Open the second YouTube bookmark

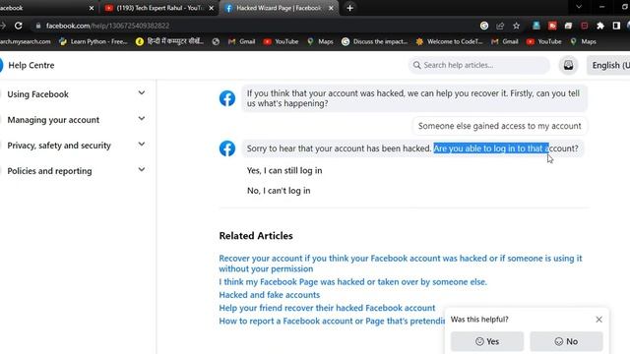pyautogui.click(x=544, y=41)
